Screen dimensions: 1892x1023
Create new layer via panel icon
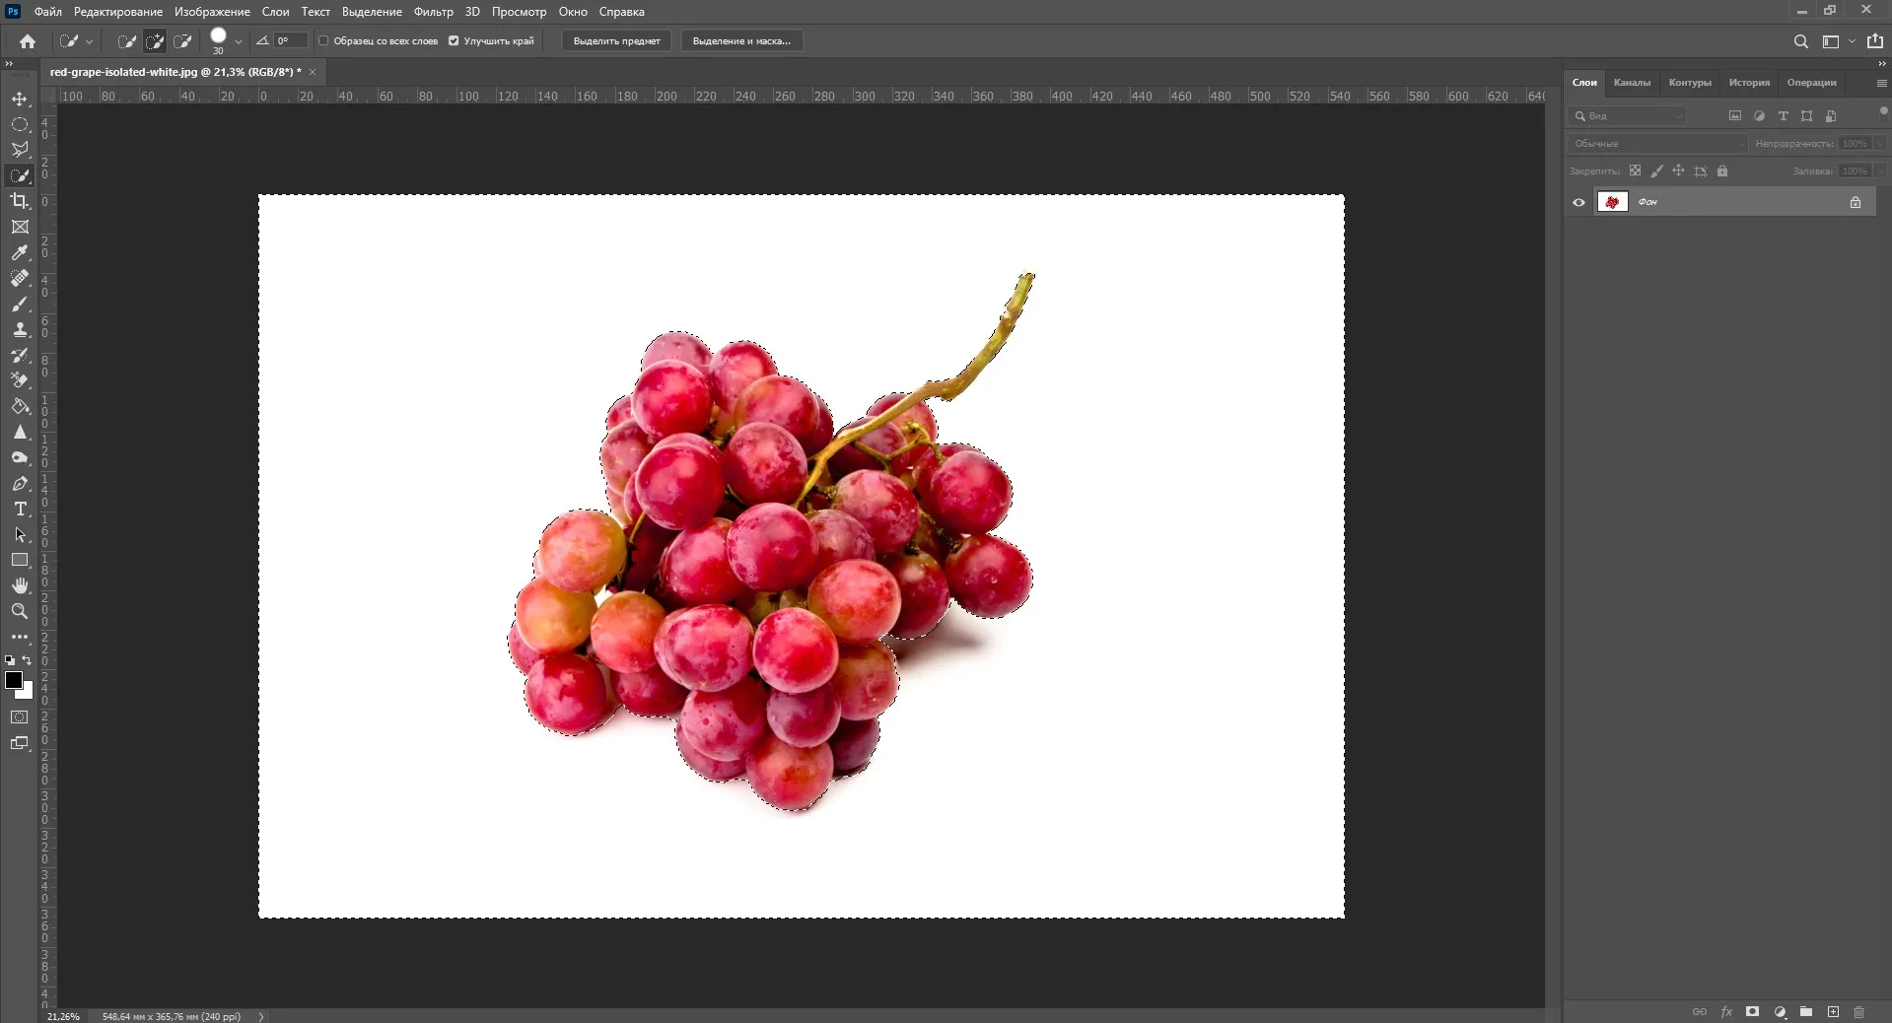(x=1833, y=1012)
